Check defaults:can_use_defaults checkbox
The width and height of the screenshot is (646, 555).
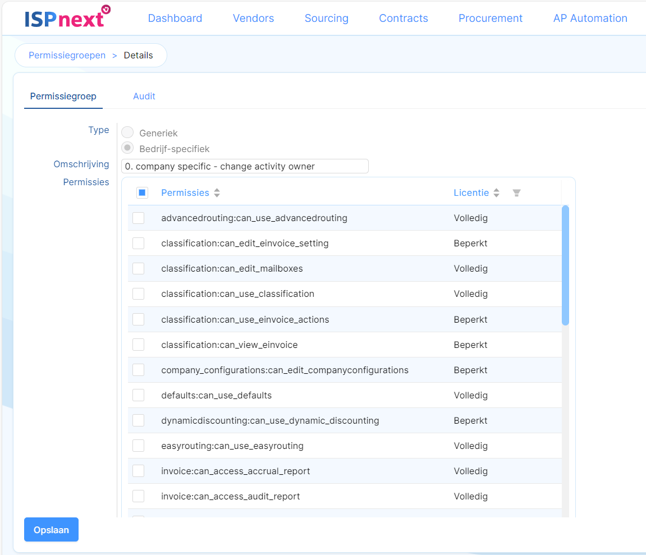[x=139, y=395]
